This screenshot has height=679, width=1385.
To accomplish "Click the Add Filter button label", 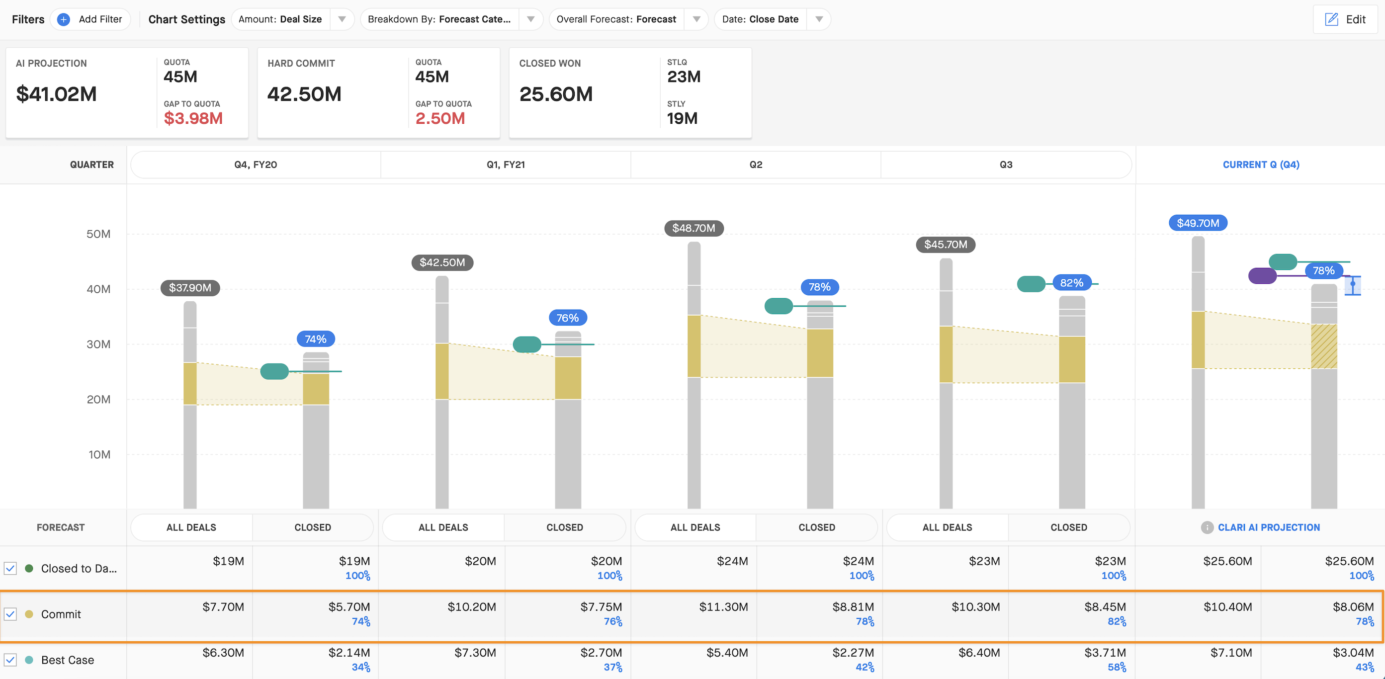I will [x=100, y=19].
